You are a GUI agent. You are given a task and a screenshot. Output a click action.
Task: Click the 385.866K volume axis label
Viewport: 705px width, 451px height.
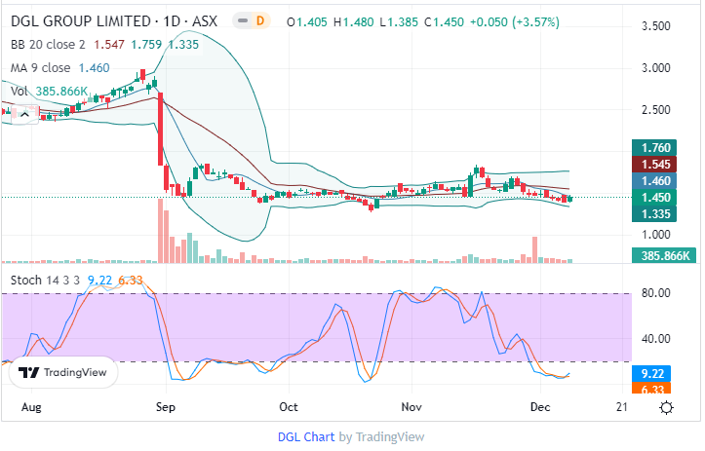pyautogui.click(x=663, y=255)
